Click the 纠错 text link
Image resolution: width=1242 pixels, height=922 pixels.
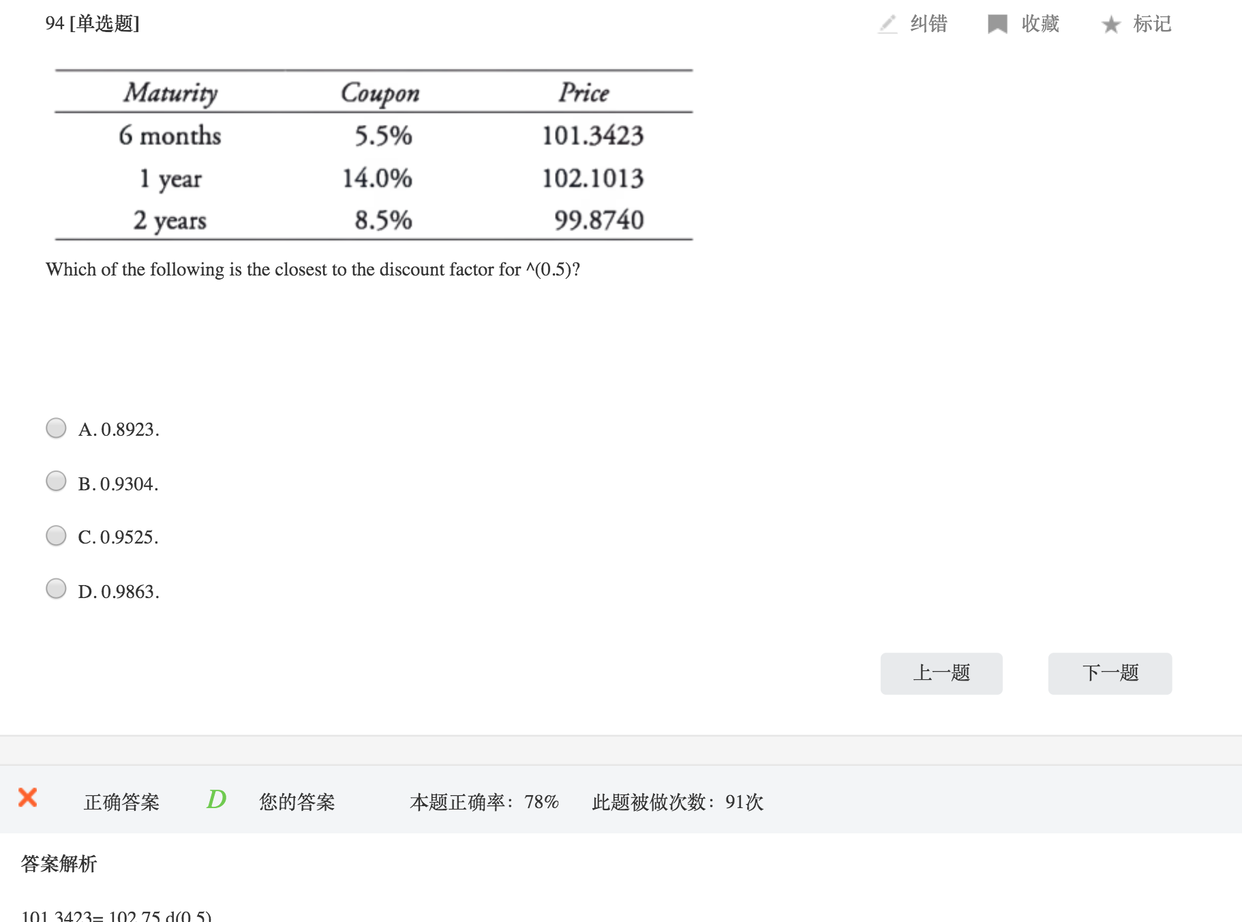click(x=928, y=24)
